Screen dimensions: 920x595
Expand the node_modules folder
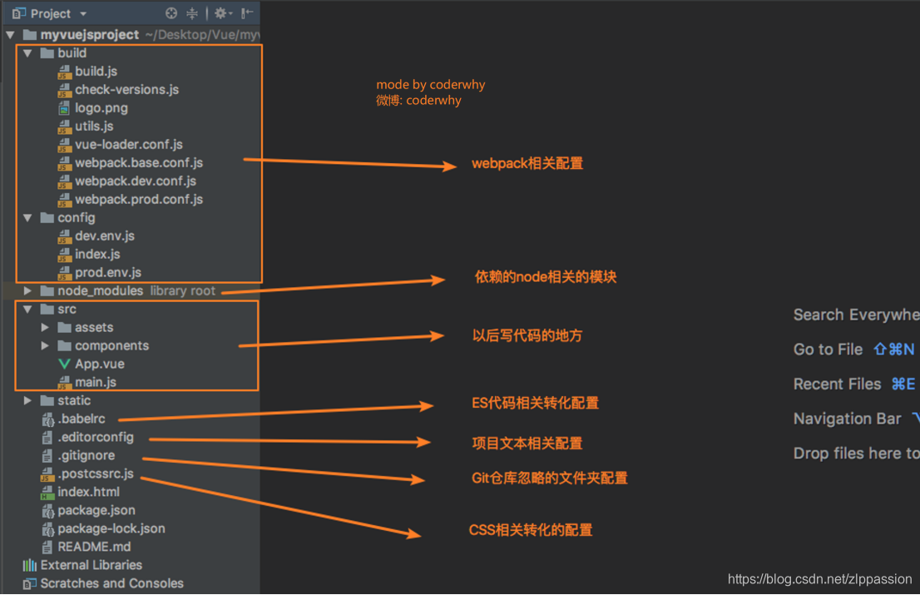click(27, 290)
